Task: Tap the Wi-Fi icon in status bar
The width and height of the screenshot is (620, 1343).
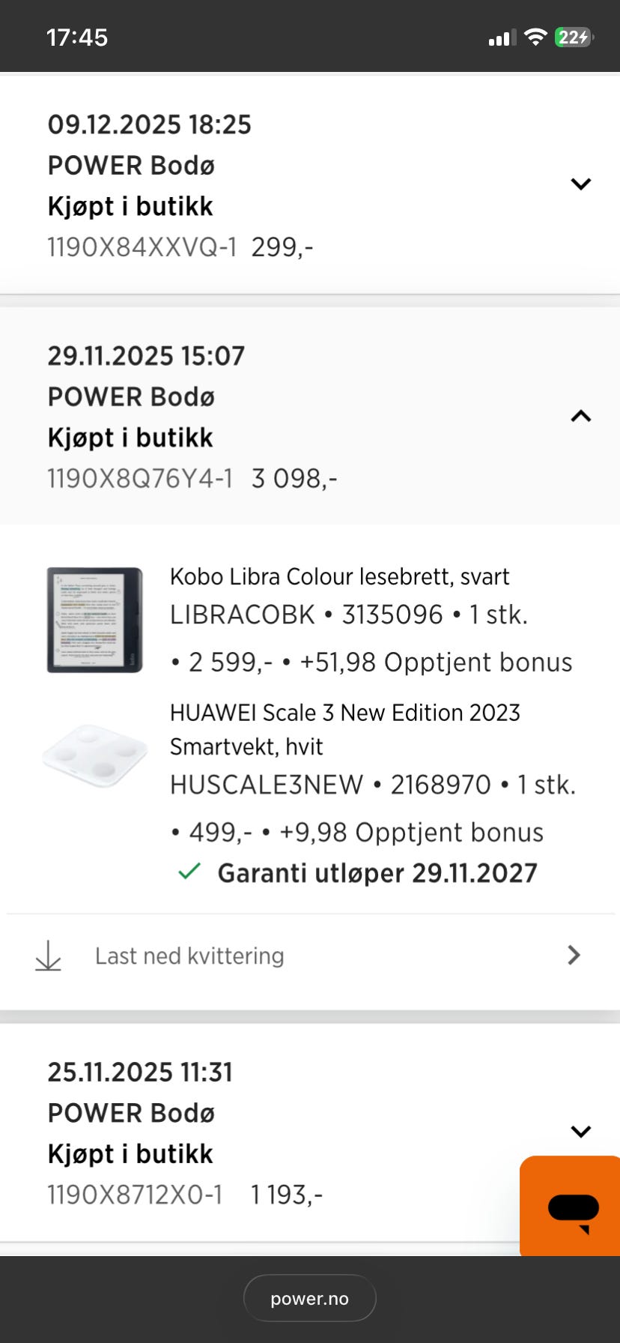Action: (x=535, y=37)
